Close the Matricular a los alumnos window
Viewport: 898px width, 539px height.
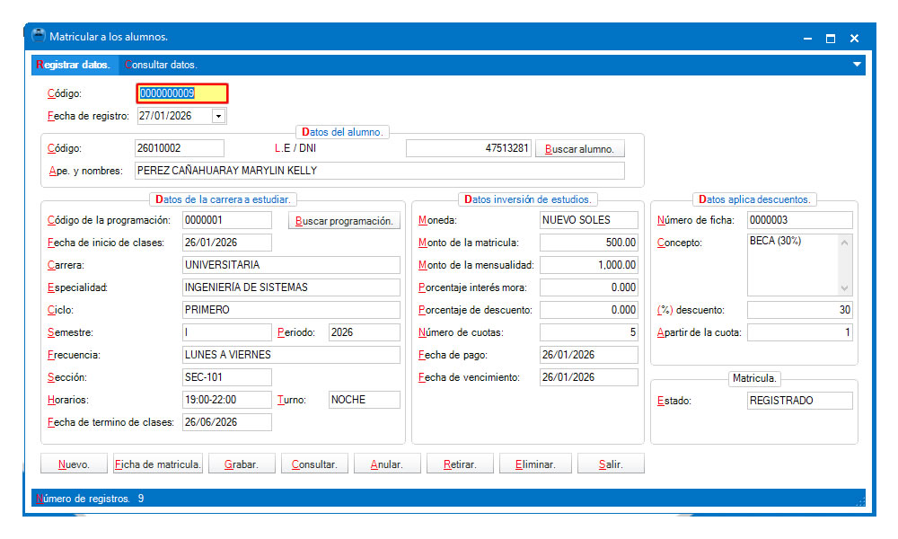[854, 39]
